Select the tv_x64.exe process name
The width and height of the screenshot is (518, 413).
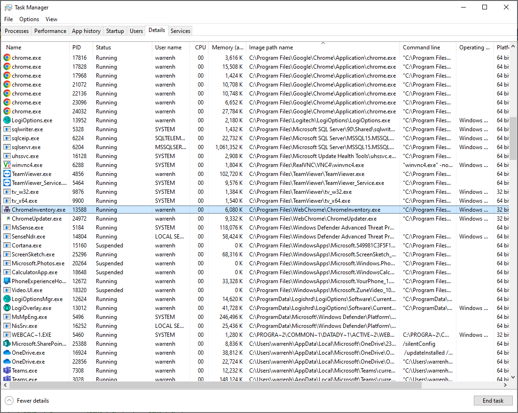tap(24, 201)
